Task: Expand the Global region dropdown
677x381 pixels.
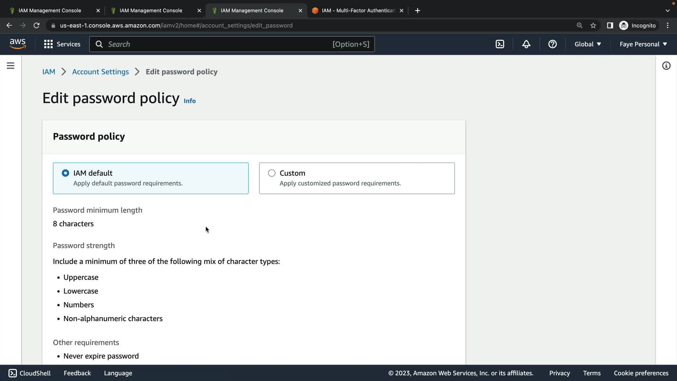Action: coord(587,44)
